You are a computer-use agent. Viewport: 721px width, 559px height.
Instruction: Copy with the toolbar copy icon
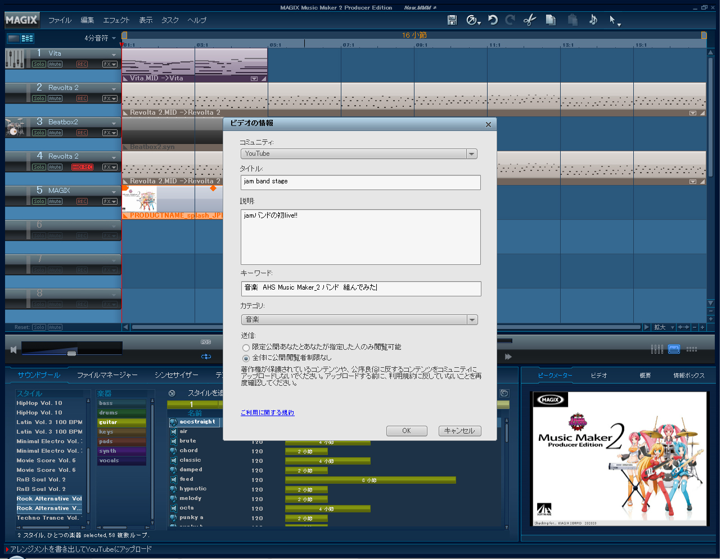(551, 20)
